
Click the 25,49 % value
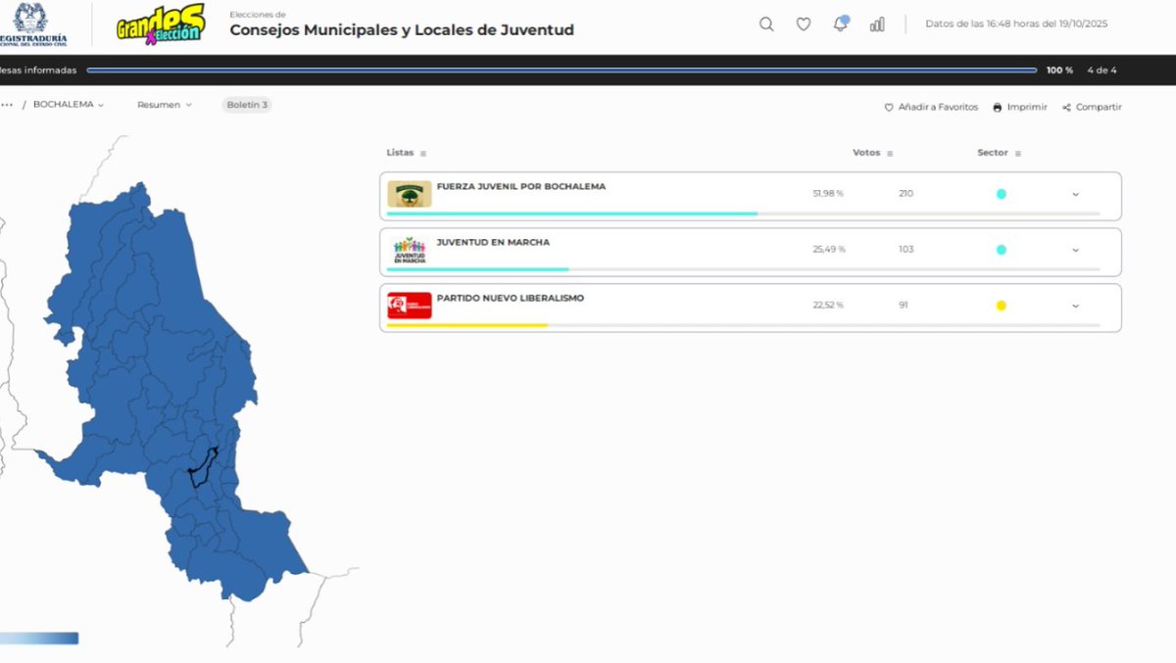828,250
